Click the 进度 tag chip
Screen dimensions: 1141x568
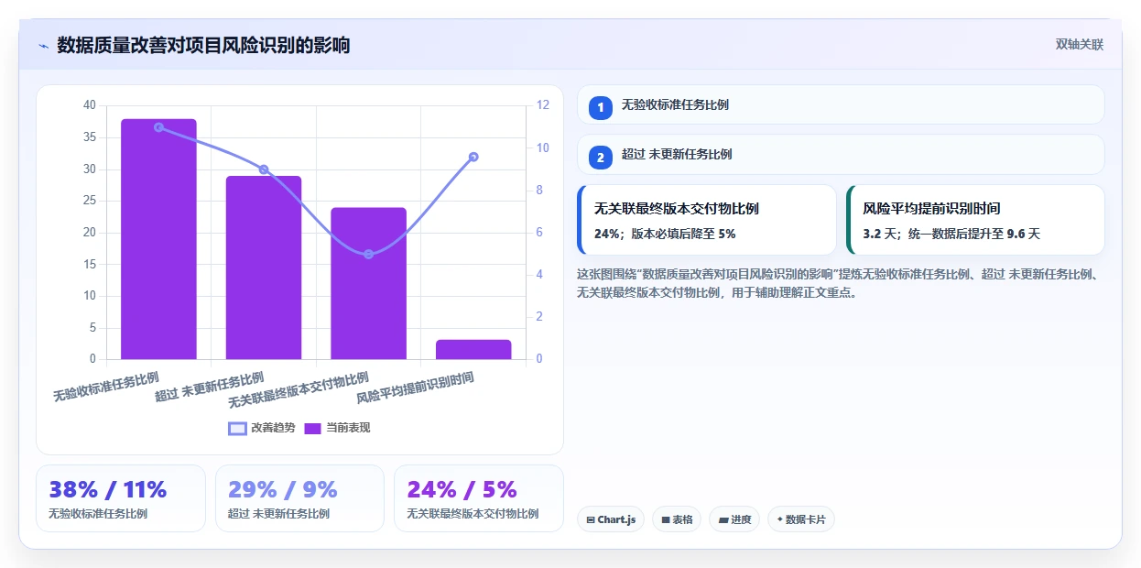click(734, 519)
